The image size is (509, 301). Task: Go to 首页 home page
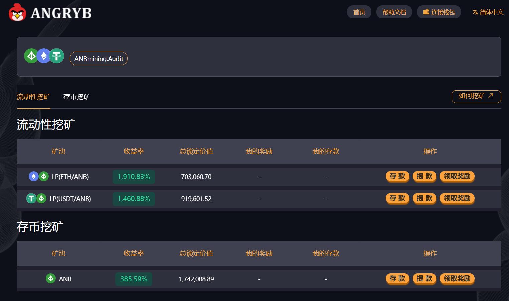coord(359,12)
